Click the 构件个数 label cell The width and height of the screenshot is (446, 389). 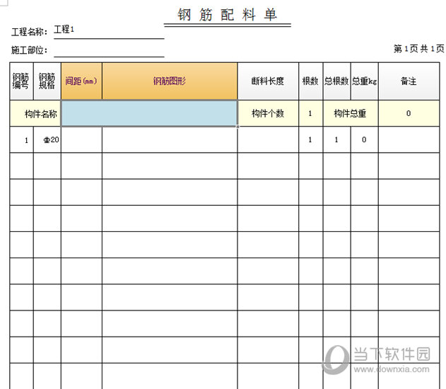268,113
